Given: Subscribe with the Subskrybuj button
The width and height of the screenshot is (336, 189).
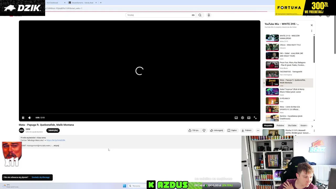Looking at the screenshot, I should tap(53, 130).
